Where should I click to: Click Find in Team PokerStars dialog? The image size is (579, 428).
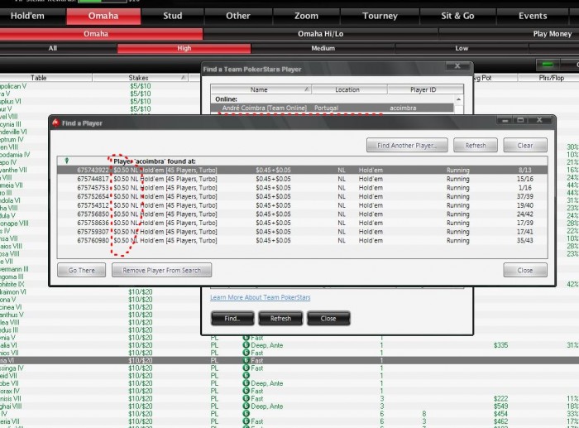coord(232,318)
